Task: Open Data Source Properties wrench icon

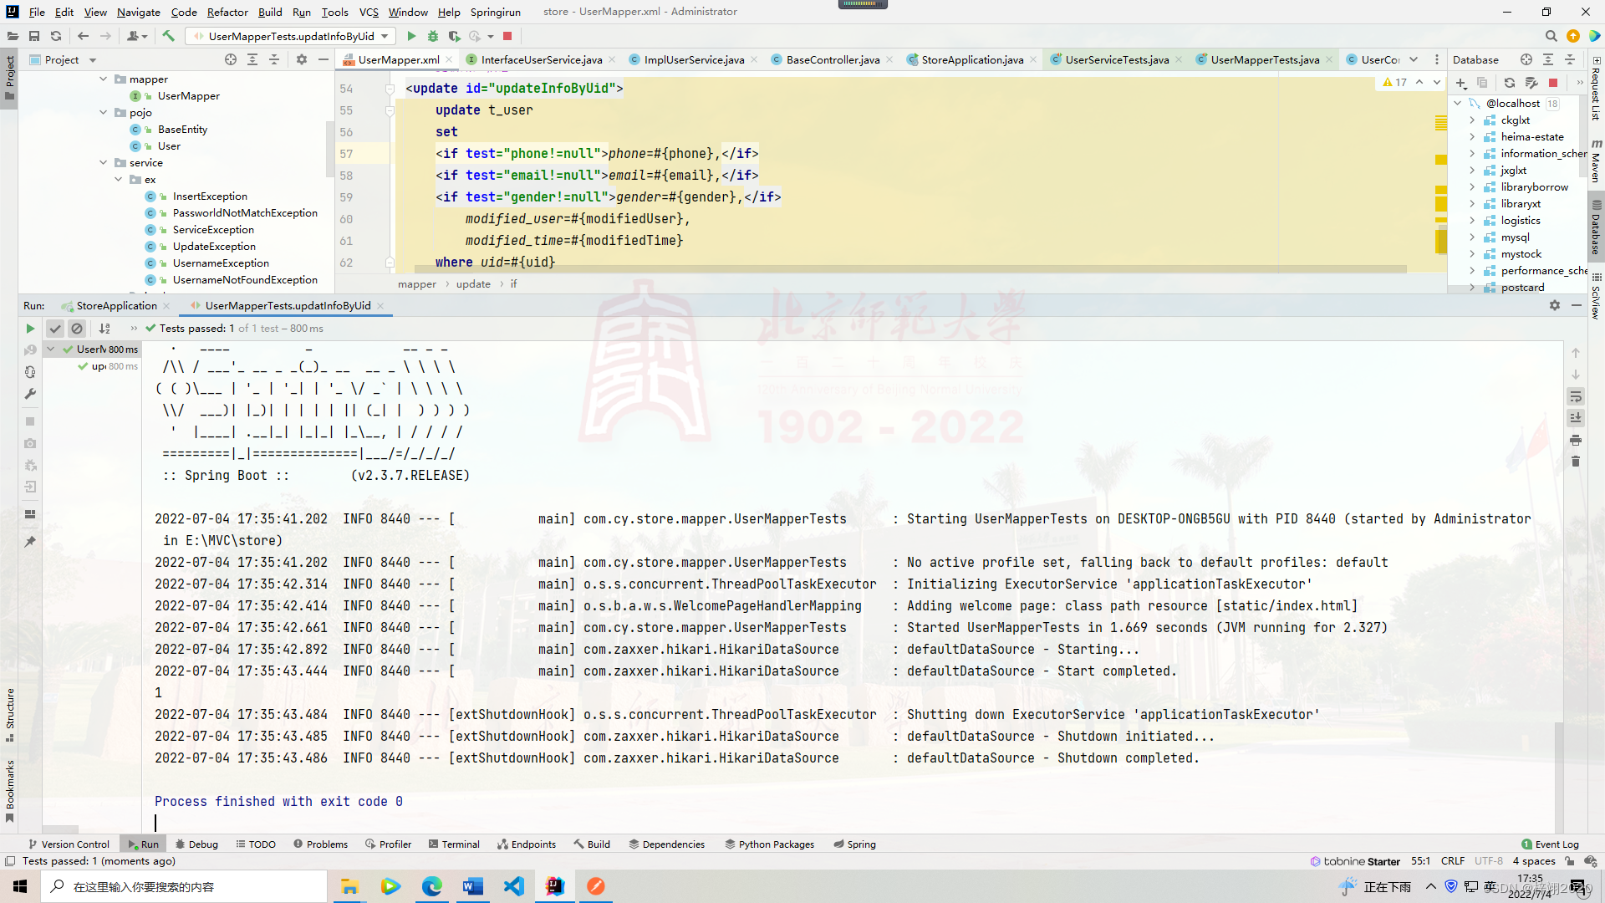Action: tap(1532, 83)
